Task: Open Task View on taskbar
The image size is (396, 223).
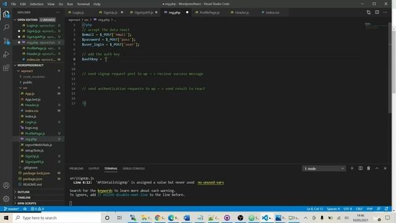Action: tap(119, 217)
